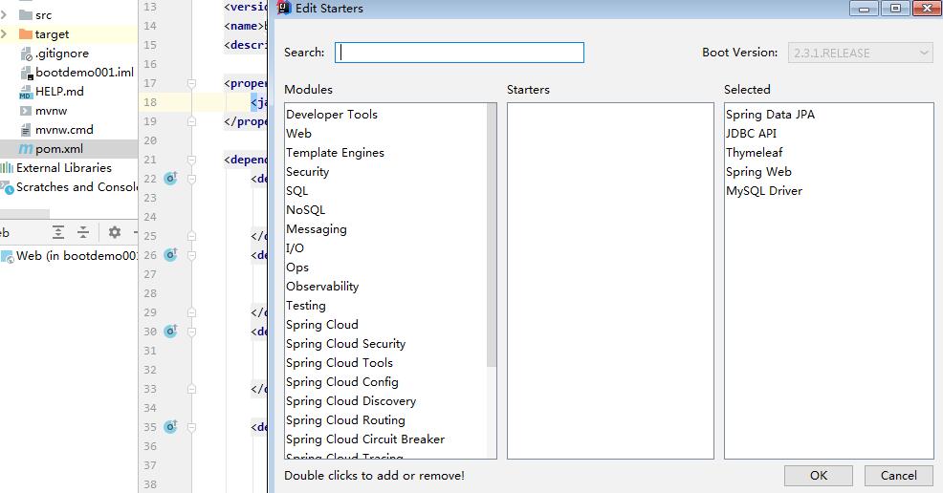Collapse the code fold at line 17
This screenshot has height=493, width=943.
(x=192, y=83)
